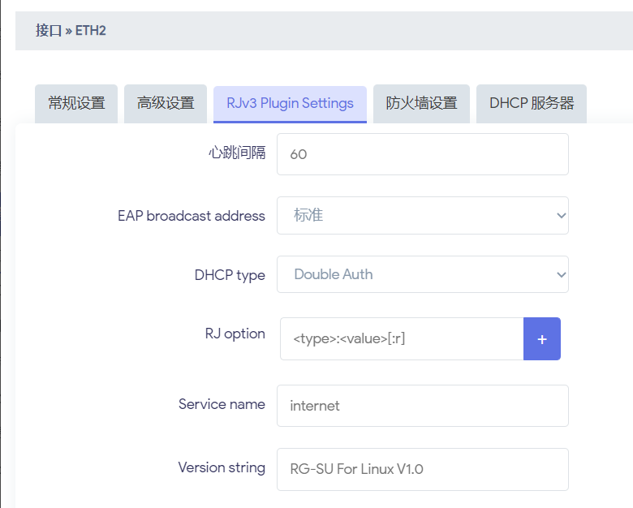Focus the Service name input field
The width and height of the screenshot is (633, 508).
pyautogui.click(x=423, y=406)
